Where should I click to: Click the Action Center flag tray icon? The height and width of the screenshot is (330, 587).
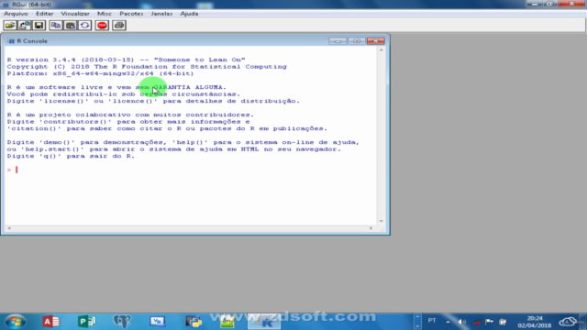(x=489, y=322)
